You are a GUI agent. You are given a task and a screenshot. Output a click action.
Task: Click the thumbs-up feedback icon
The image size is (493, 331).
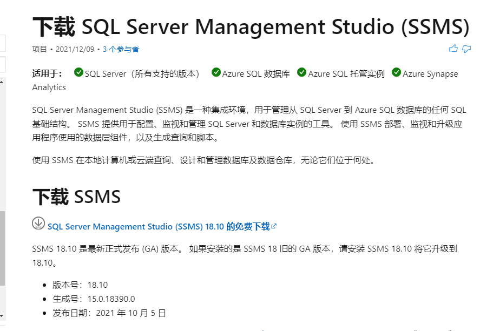pyautogui.click(x=453, y=49)
